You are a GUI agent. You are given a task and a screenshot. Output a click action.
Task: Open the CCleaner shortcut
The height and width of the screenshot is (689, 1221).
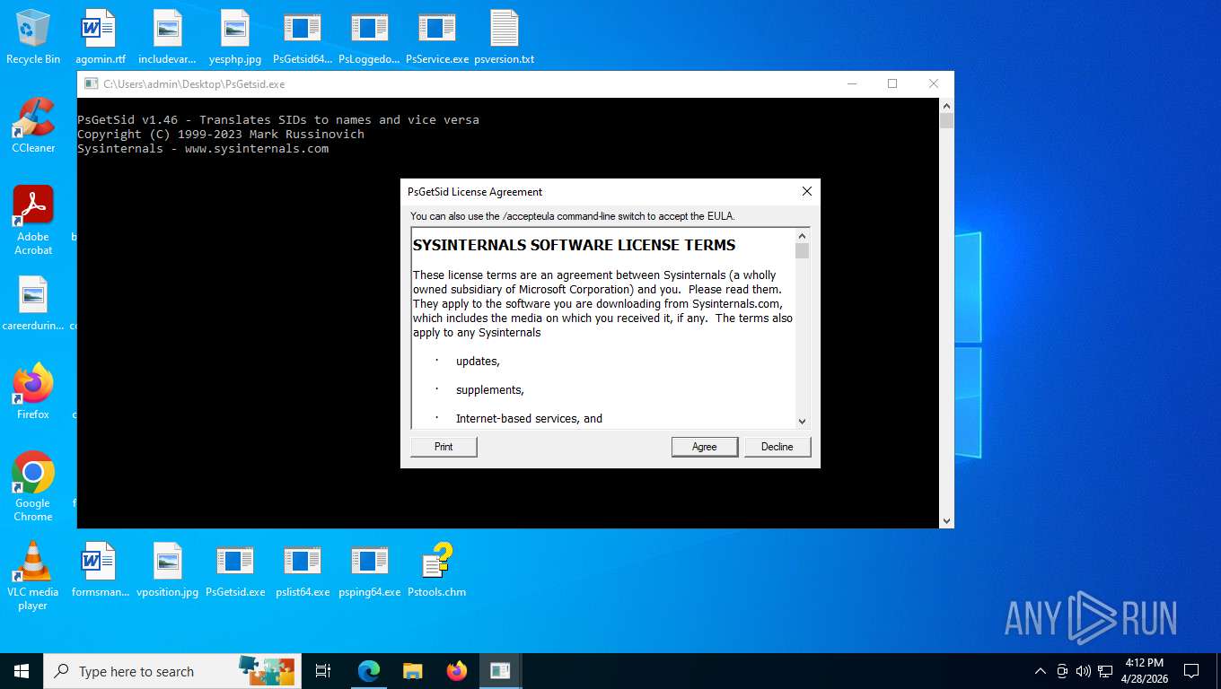pos(33,125)
